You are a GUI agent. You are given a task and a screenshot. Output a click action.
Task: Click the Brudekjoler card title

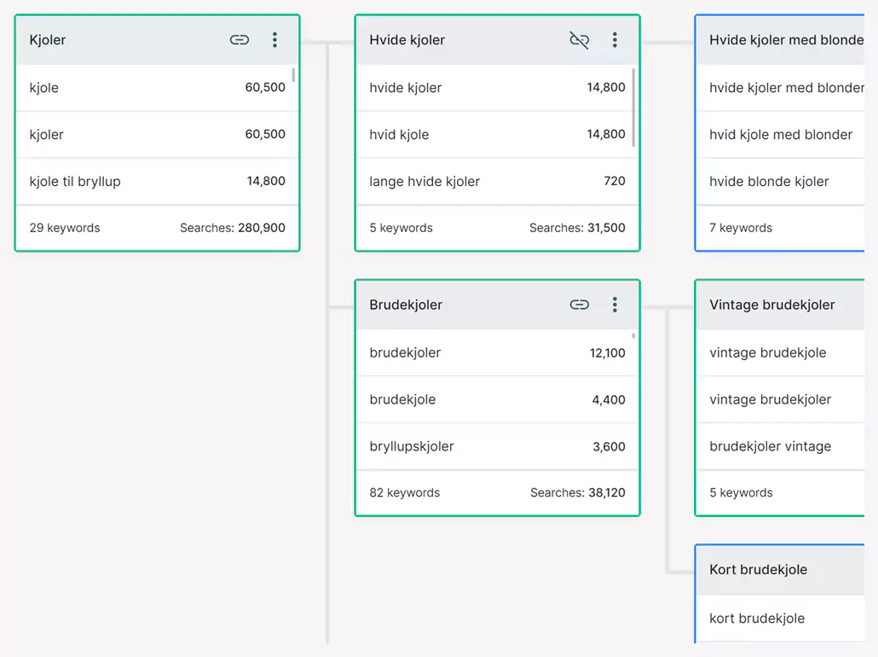click(406, 305)
